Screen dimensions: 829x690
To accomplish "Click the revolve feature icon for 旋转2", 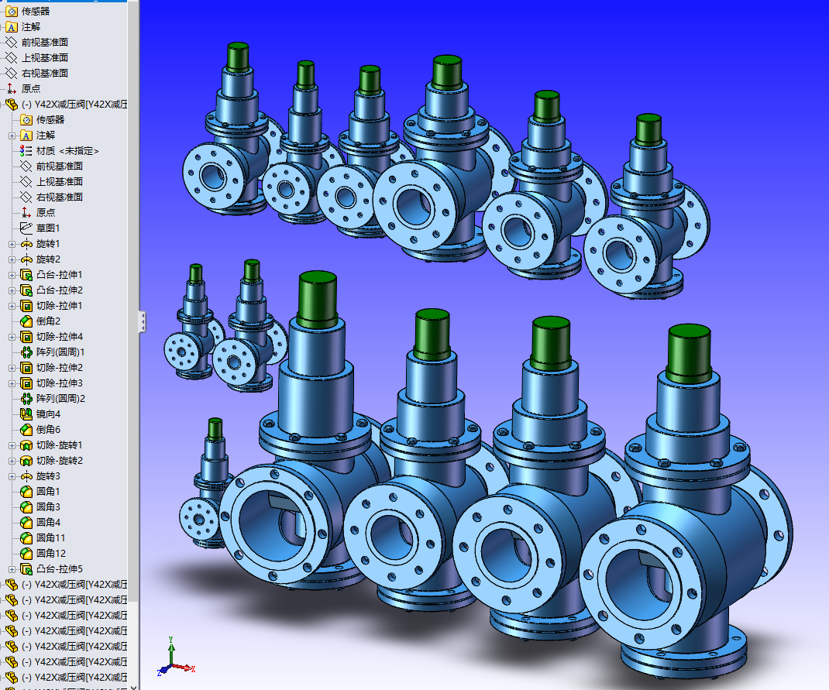I will coord(26,259).
